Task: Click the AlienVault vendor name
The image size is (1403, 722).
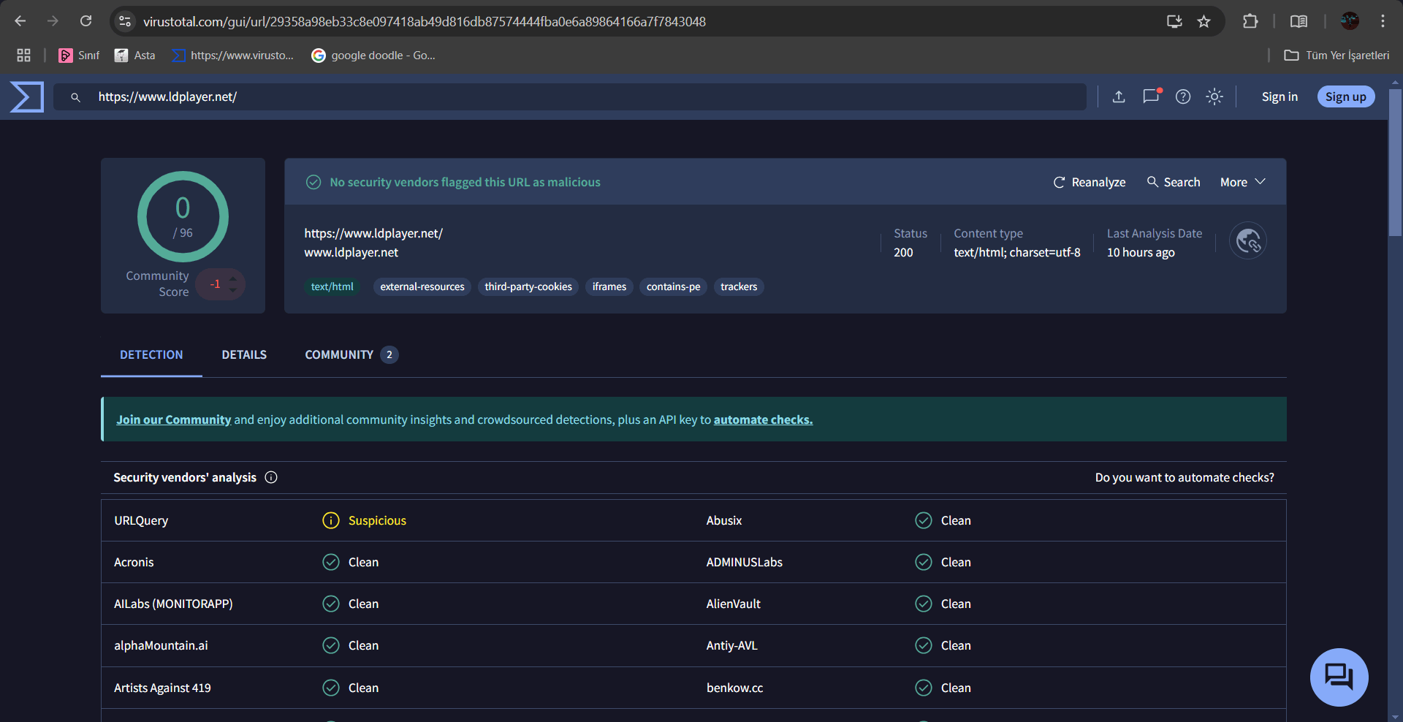Action: (734, 604)
